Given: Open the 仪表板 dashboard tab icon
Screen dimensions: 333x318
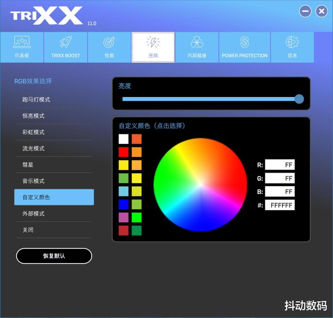Looking at the screenshot, I should coord(22,42).
